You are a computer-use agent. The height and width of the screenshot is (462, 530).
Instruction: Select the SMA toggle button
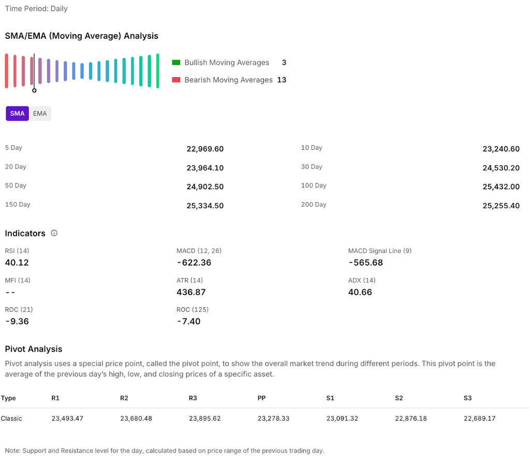17,113
